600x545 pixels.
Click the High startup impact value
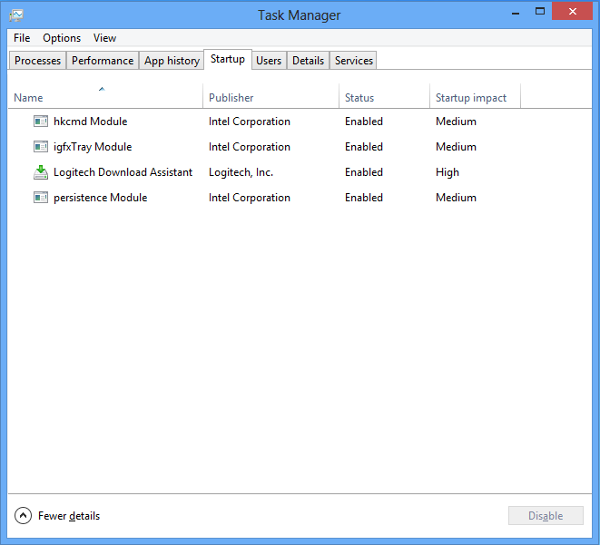(447, 172)
